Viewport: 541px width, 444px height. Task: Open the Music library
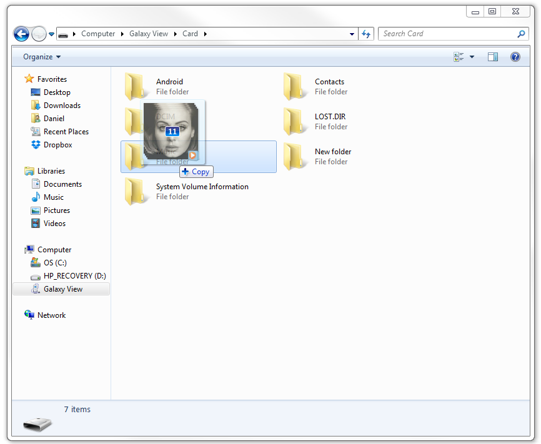pyautogui.click(x=54, y=197)
